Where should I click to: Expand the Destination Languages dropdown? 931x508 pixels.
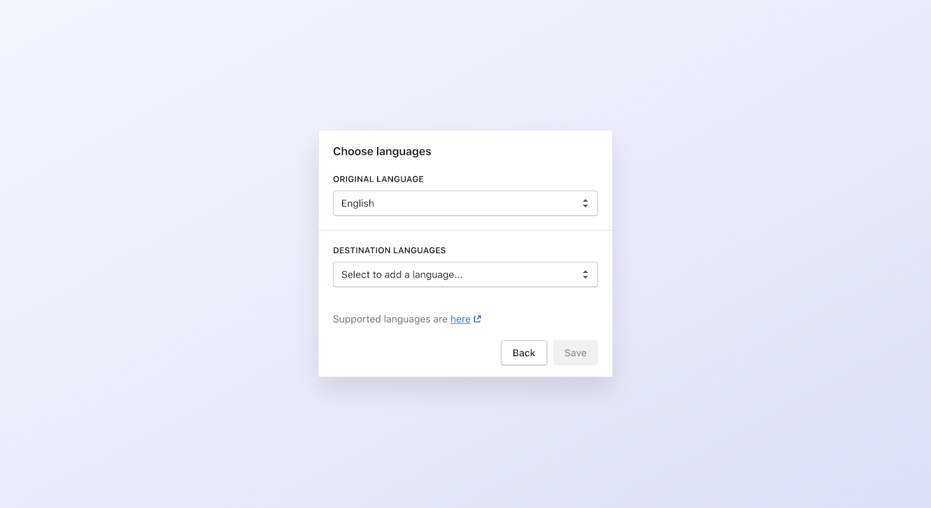tap(465, 275)
